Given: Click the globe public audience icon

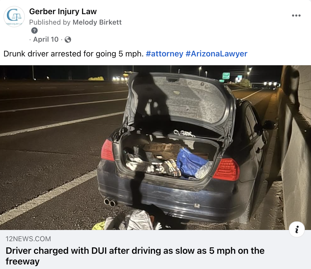Looking at the screenshot, I should (68, 40).
